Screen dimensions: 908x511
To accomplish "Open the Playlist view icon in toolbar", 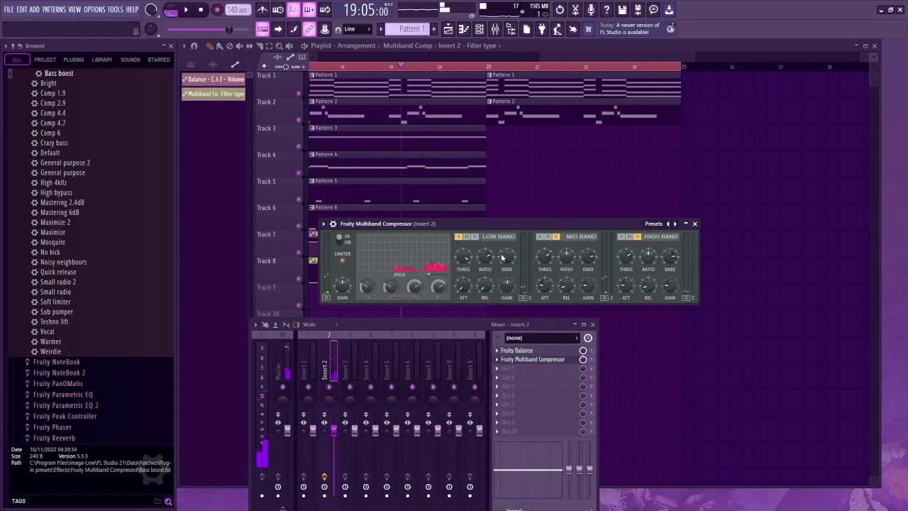I will (x=448, y=29).
